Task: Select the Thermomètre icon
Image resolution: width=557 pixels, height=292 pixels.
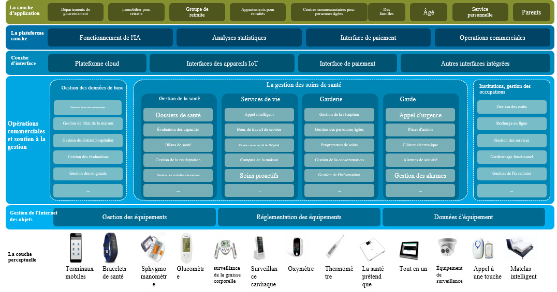Action: point(334,247)
